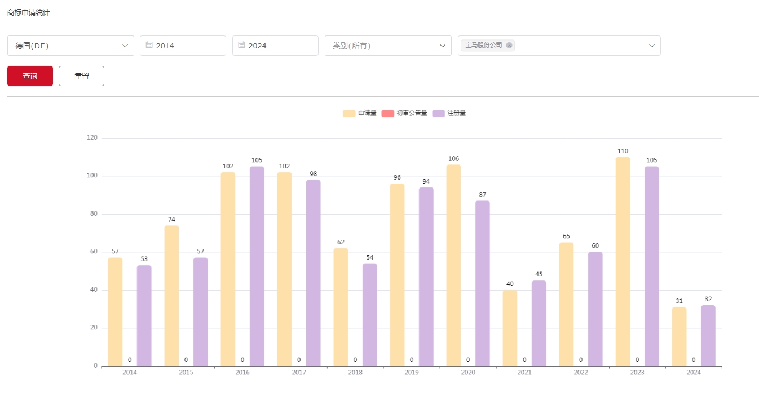Toggle 初审公告量 legend series visibility
The width and height of the screenshot is (759, 393).
pos(404,113)
